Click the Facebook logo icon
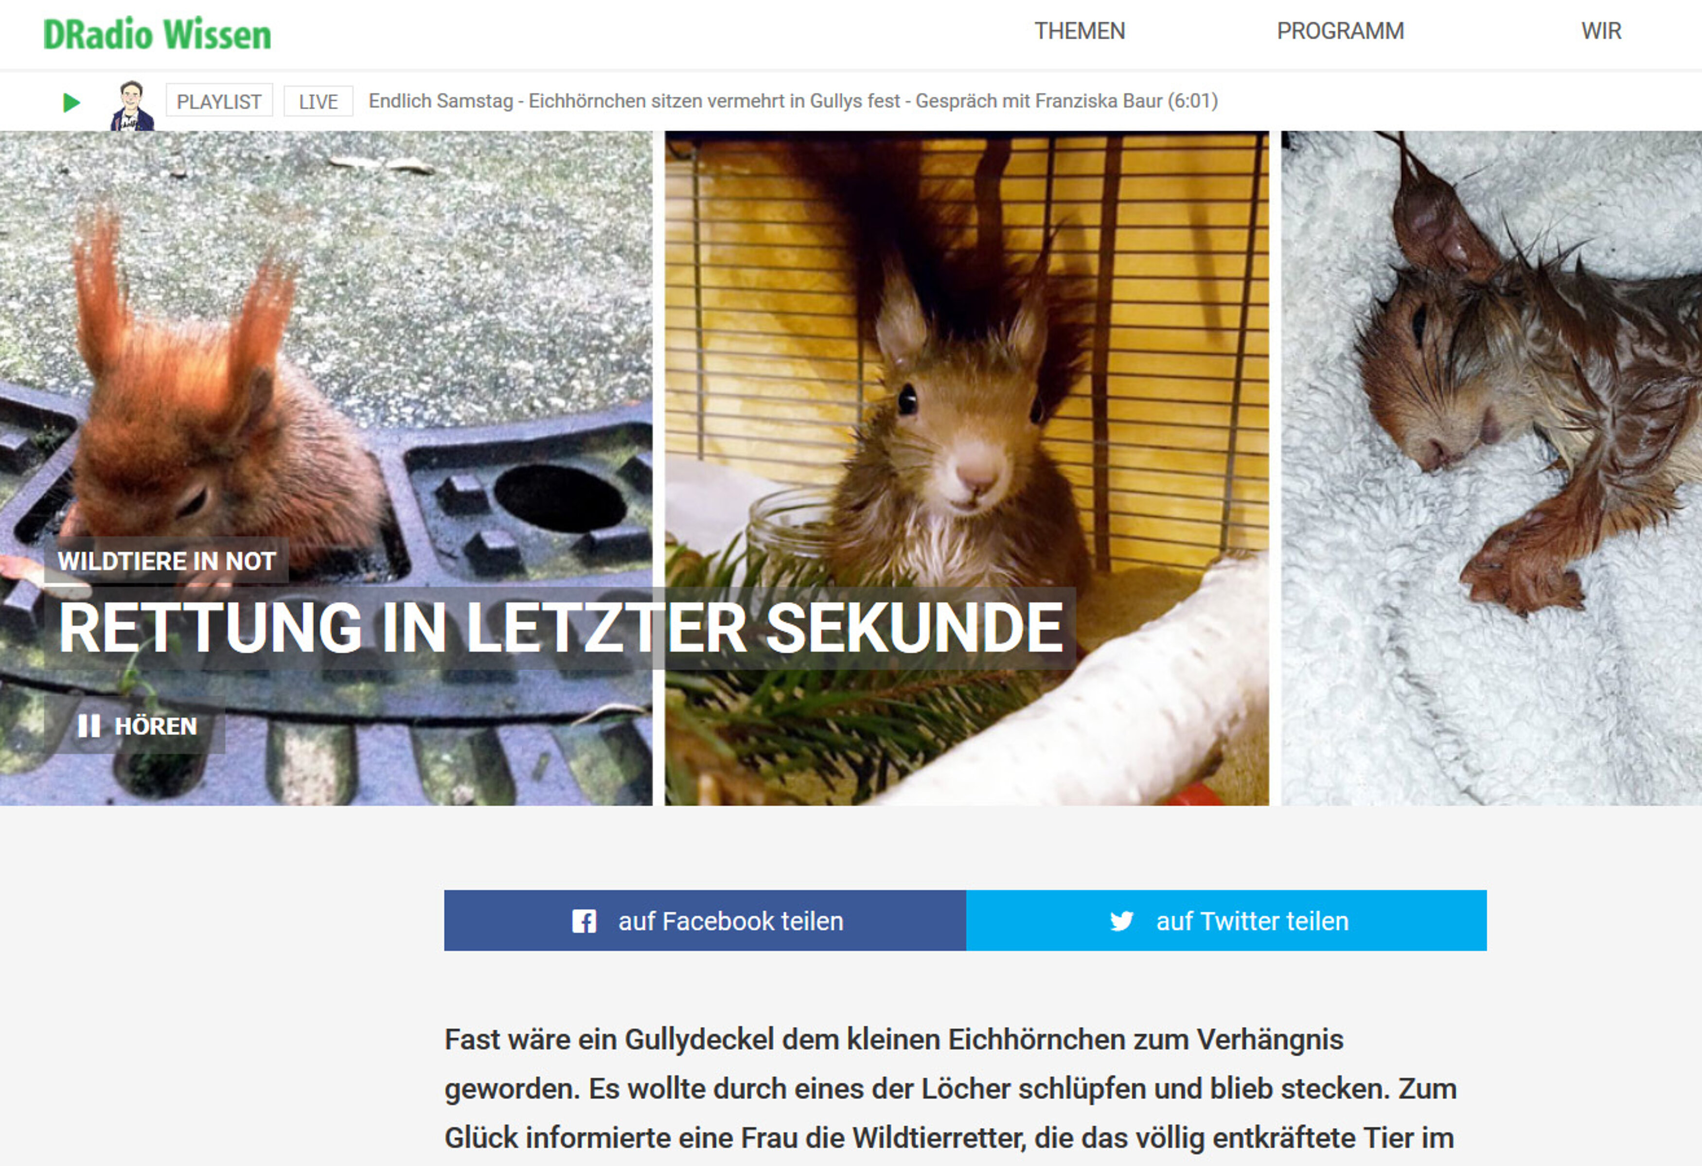 click(x=584, y=920)
